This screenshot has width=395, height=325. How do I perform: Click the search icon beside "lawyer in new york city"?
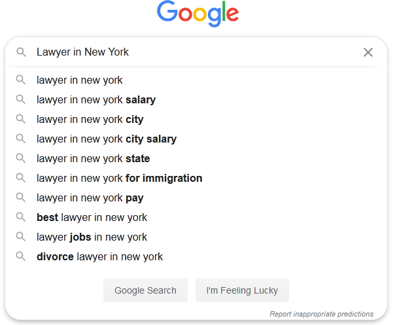(21, 119)
